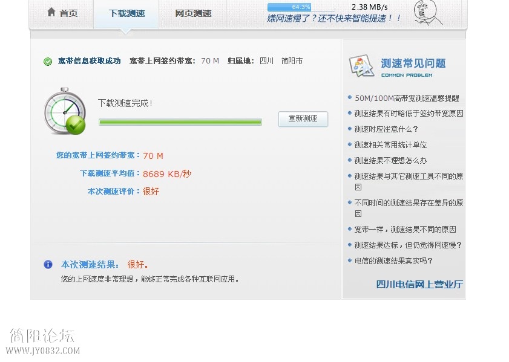
Task: Open the 电信的测速结果真实吗 link
Action: pos(393,260)
